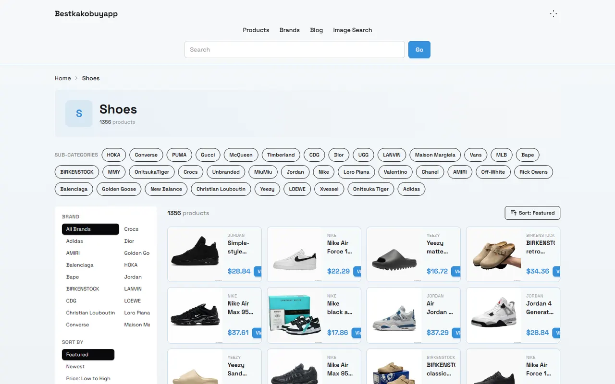View the $17.86 Nike black shoe product

click(357, 333)
